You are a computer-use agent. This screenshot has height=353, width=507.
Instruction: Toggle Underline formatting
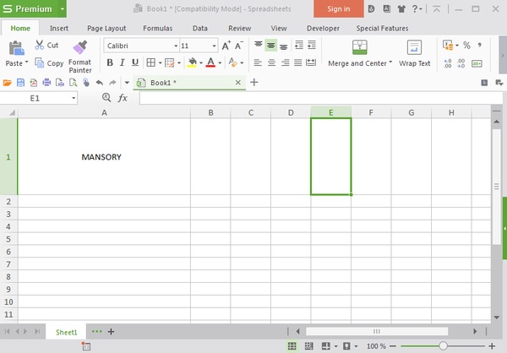point(135,62)
